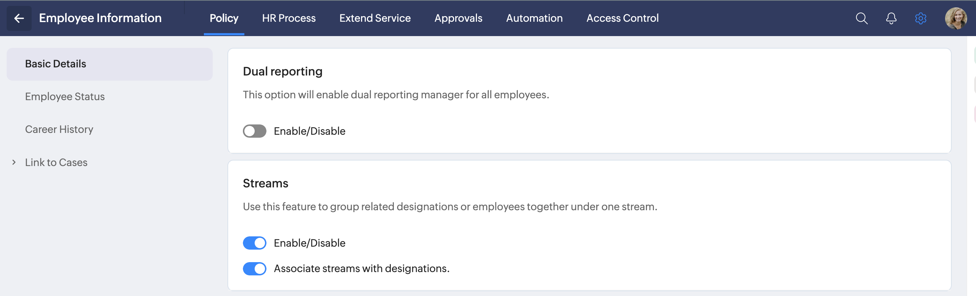Open the notifications bell
Viewport: 976px width, 296px height.
[891, 18]
